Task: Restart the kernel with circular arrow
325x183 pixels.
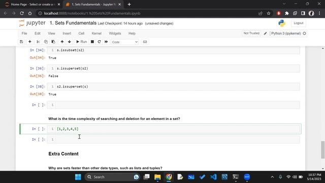Action: point(100,42)
